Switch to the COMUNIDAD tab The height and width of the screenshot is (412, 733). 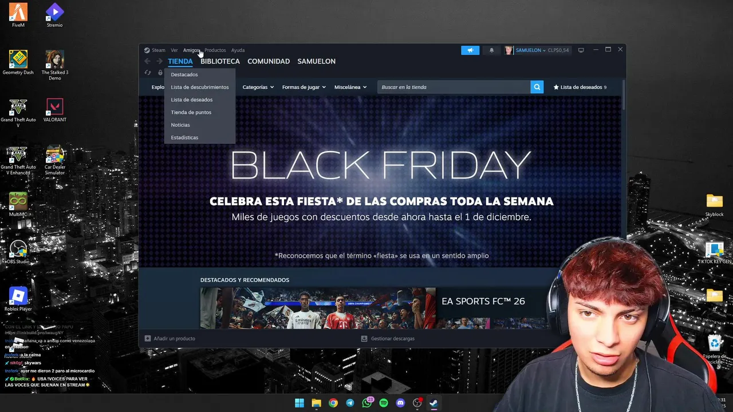coord(269,61)
